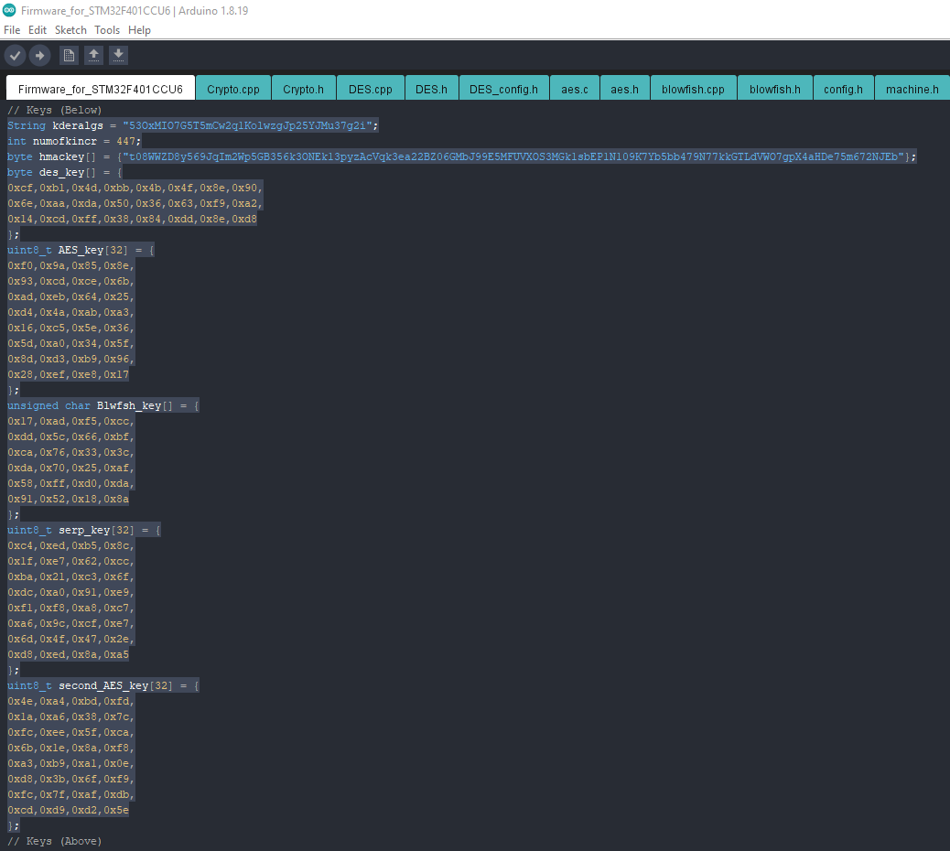Click the AES_key row starting with 0x28
950x851 pixels.
pos(68,374)
